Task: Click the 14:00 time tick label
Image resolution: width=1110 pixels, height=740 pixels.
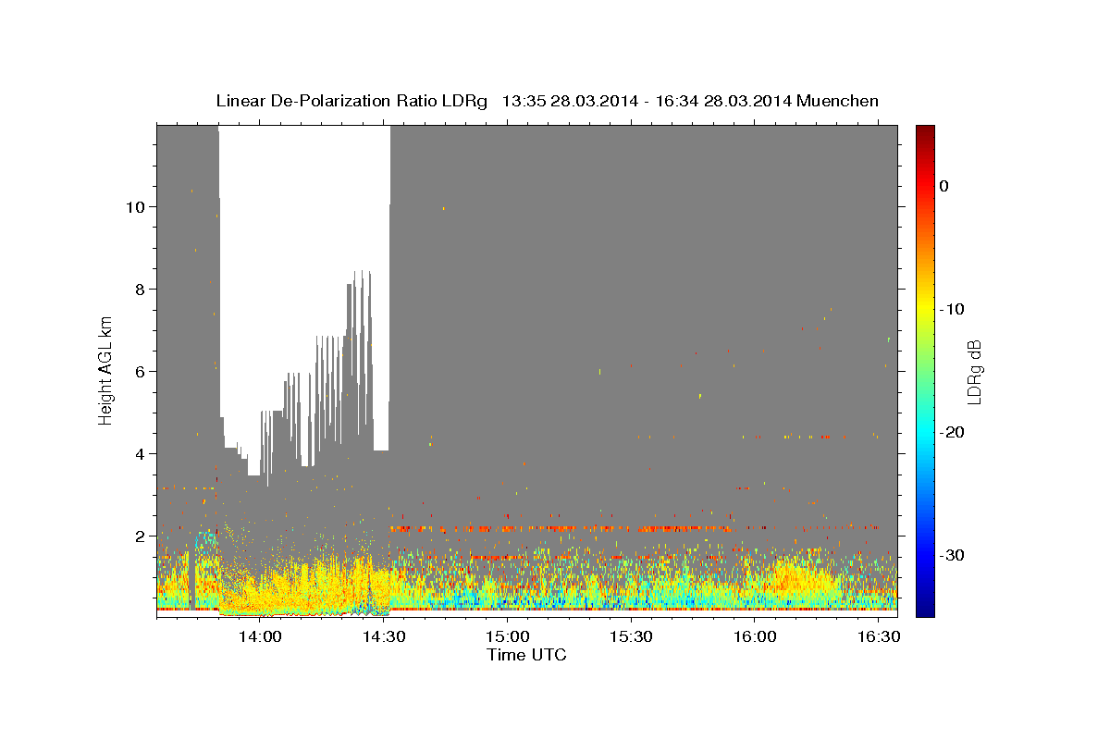Action: [260, 637]
